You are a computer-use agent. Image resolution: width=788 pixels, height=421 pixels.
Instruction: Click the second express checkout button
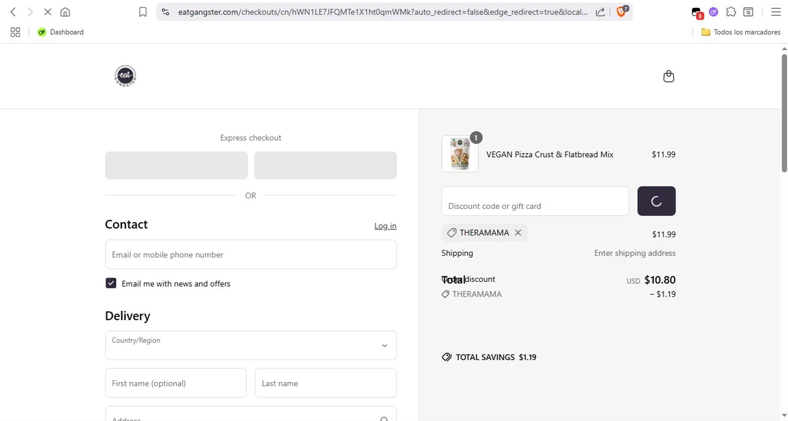325,165
